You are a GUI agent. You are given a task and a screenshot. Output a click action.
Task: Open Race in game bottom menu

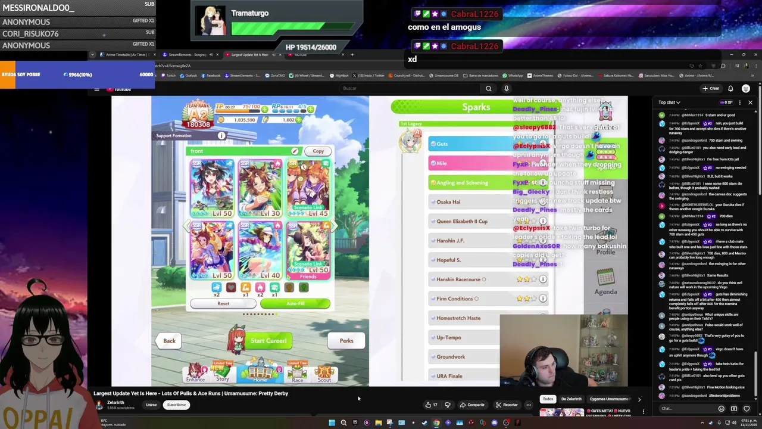(x=297, y=372)
